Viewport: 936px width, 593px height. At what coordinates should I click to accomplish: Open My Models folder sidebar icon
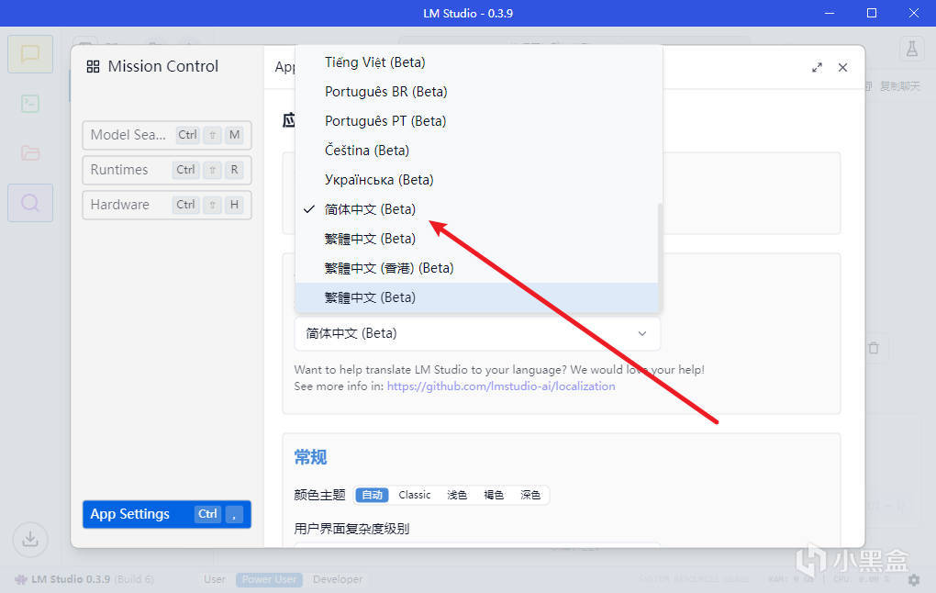coord(30,153)
